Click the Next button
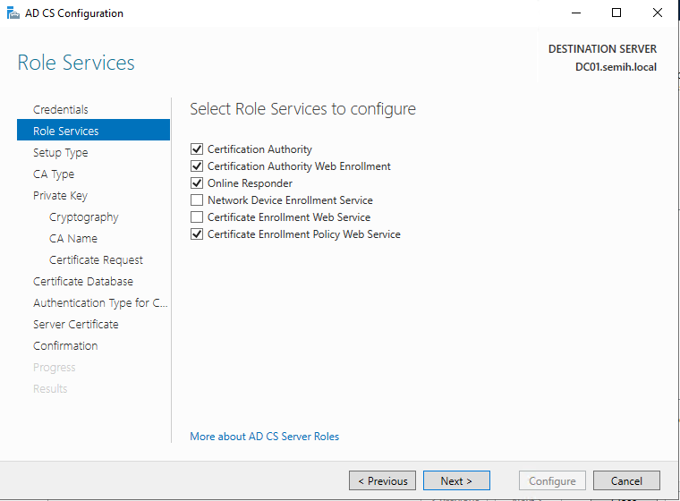 [456, 480]
